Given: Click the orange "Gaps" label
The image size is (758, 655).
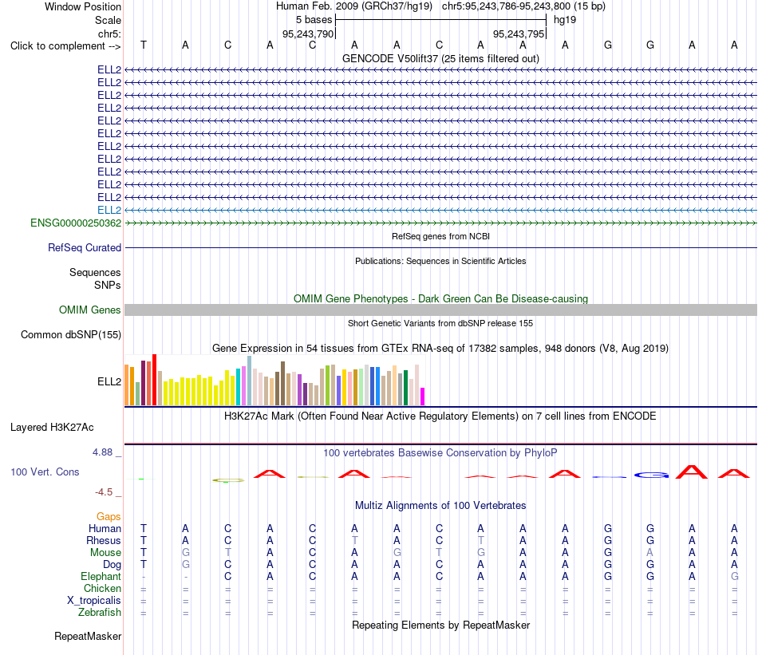Looking at the screenshot, I should [x=109, y=517].
